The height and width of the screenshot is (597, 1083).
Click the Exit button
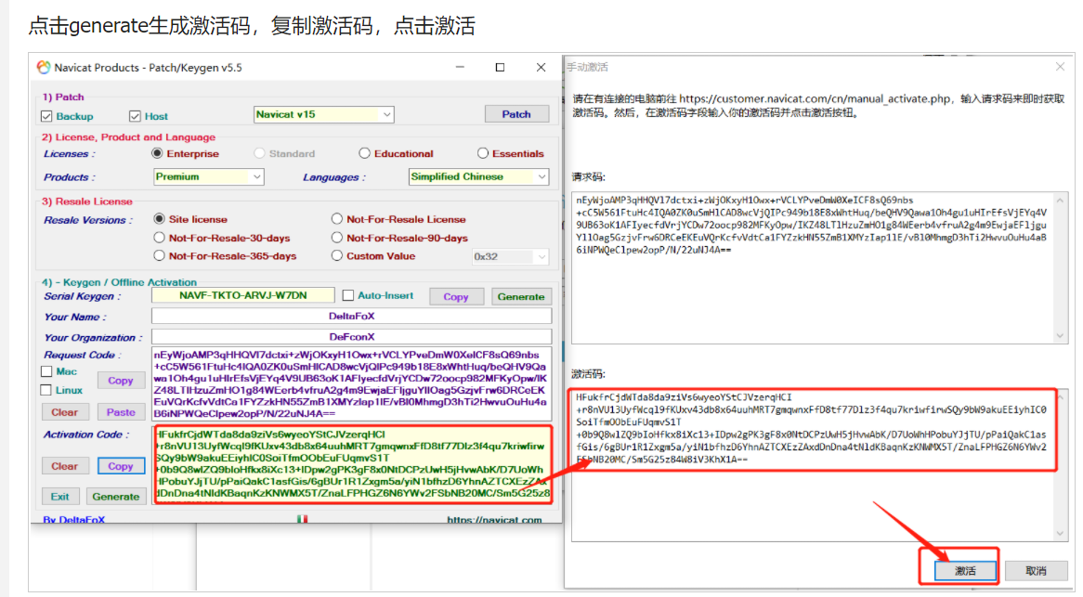[x=60, y=496]
